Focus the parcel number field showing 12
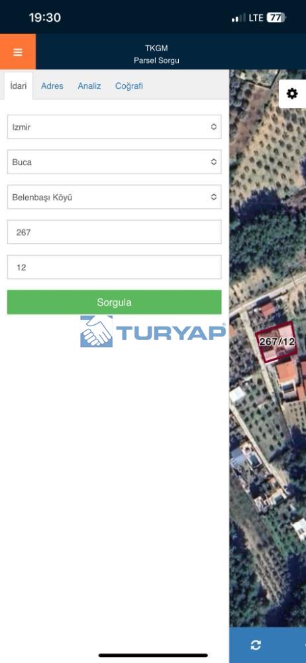This screenshot has height=663, width=306. tap(114, 267)
